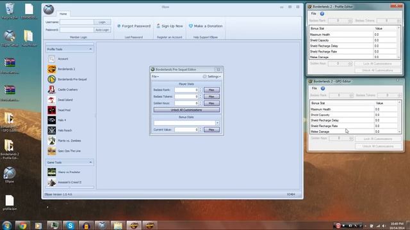Collapse the Profile Tools group
Viewport: 410px width, 230px height.
(90, 49)
